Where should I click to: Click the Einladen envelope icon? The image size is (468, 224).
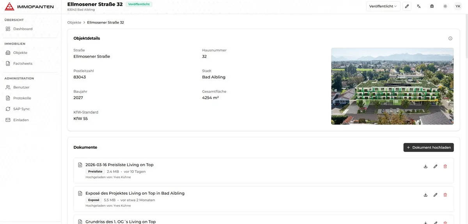pos(8,120)
